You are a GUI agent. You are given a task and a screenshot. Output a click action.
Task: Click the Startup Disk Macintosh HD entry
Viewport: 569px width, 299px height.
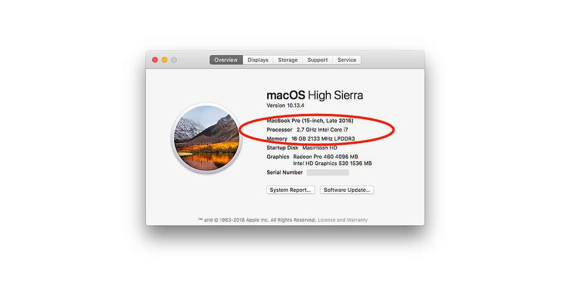click(302, 148)
